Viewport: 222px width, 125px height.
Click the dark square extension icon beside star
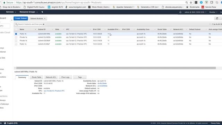click(x=196, y=2)
